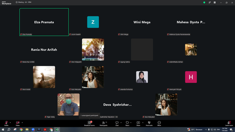Expand the React options caret

pos(131,122)
